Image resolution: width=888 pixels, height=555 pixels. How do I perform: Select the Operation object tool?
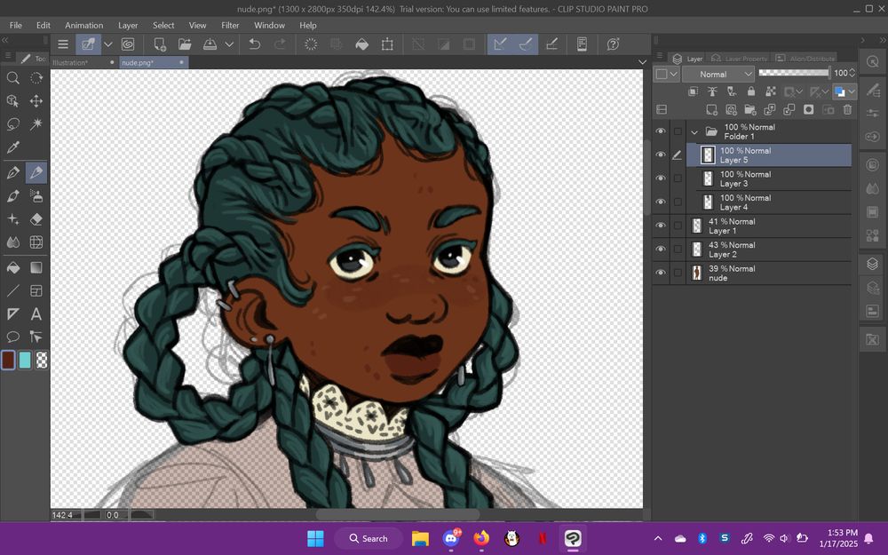pyautogui.click(x=12, y=101)
